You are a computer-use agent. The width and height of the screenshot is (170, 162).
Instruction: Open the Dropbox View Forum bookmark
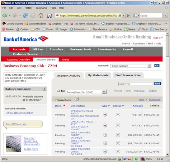pyautogui.click(x=146, y=24)
